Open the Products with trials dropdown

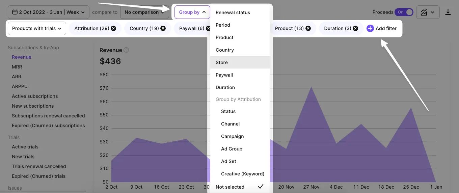tap(37, 28)
